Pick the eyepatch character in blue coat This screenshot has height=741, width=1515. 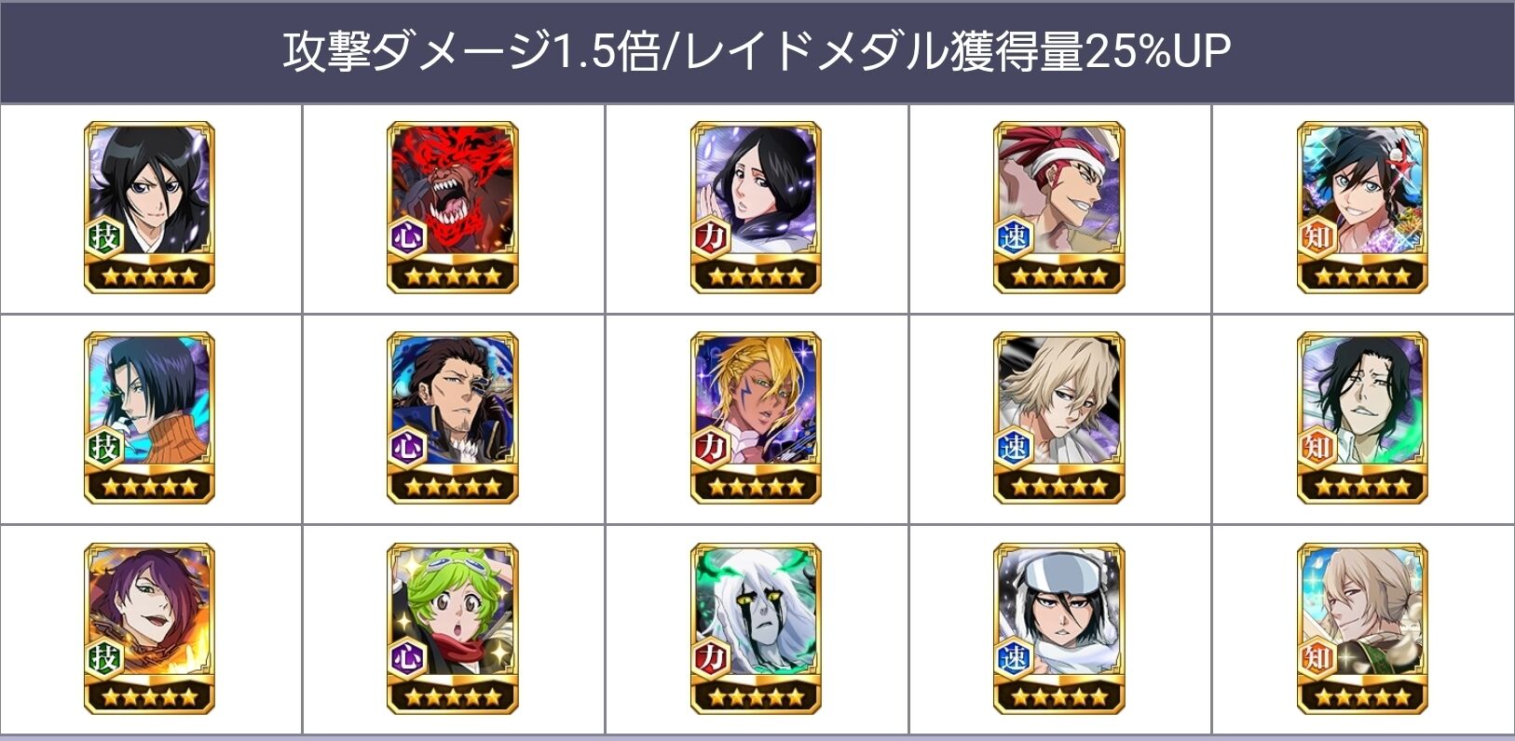(453, 418)
